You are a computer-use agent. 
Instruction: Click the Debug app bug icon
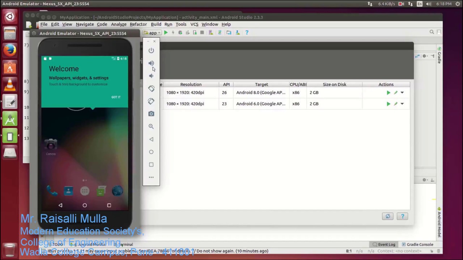pos(180,32)
